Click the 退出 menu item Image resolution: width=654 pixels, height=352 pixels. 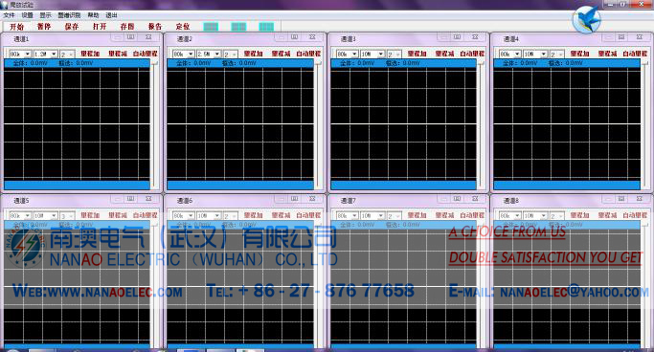click(111, 15)
